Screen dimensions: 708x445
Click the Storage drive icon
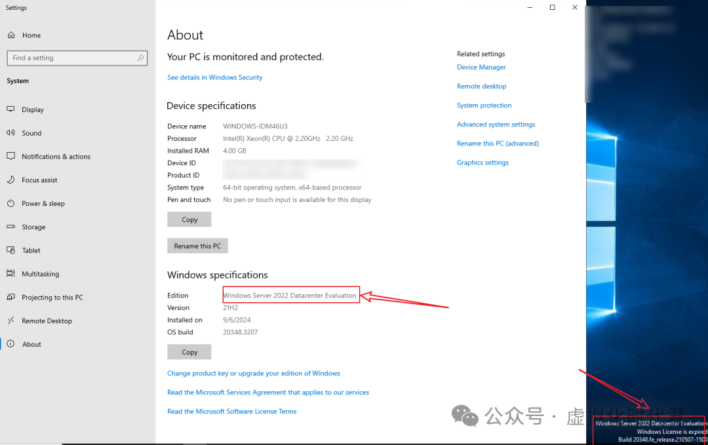(x=11, y=227)
